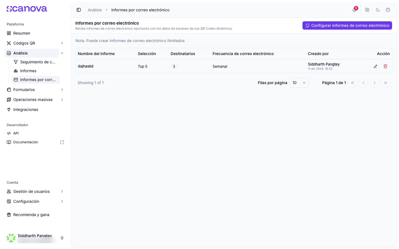
Task: Expand the Formularios submenu chevron
Action: point(62,90)
